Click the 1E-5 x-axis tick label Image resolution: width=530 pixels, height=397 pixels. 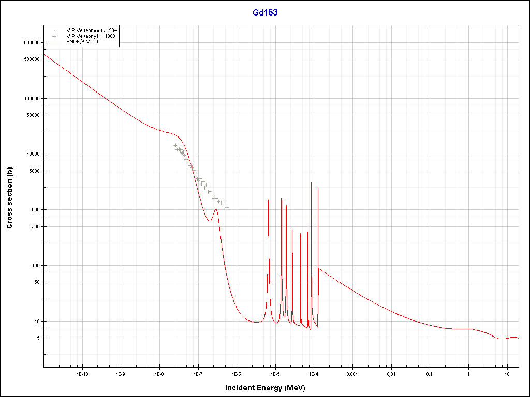tap(275, 373)
